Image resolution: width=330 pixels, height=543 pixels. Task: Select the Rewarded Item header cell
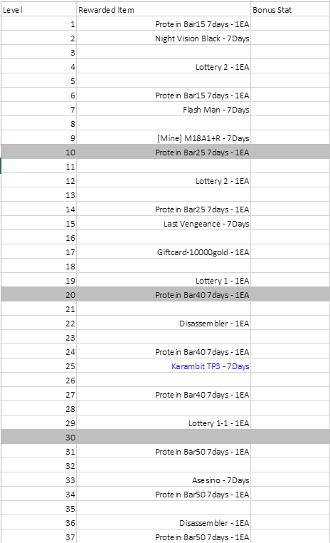tap(164, 10)
